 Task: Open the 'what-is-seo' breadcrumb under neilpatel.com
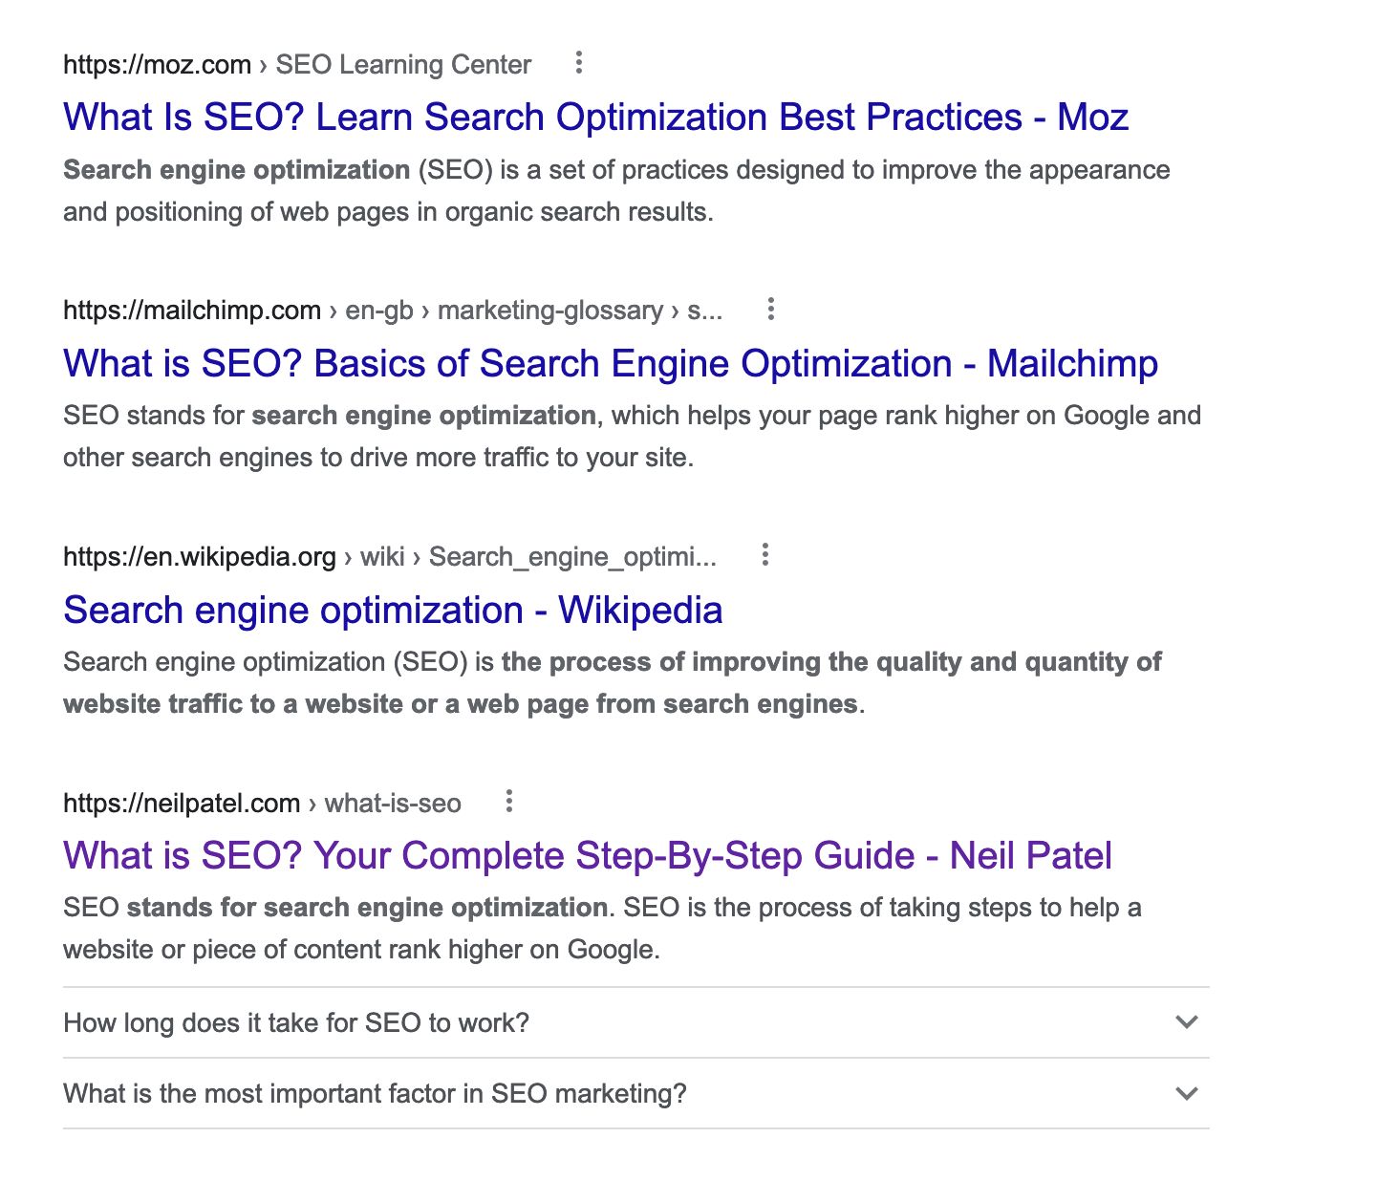point(391,803)
